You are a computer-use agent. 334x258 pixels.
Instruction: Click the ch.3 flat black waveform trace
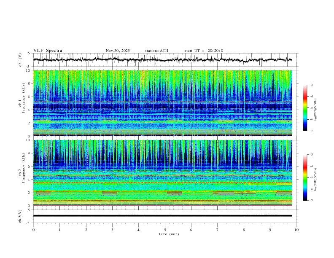pyautogui.click(x=163, y=216)
